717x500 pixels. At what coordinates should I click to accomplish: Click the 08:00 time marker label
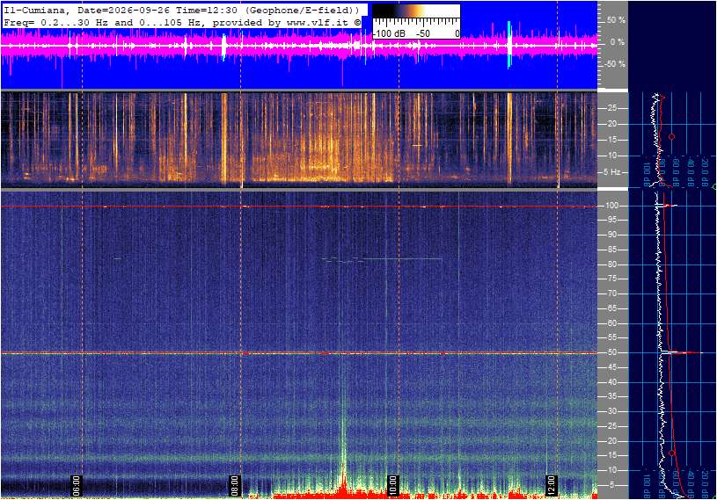tap(234, 485)
